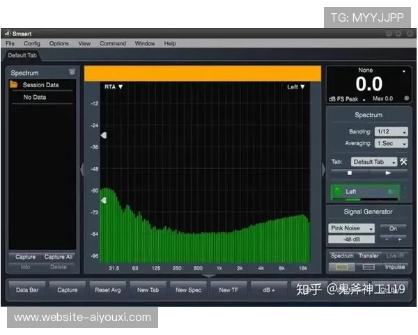
Task: Select the split-pane view icon
Action: click(x=369, y=267)
